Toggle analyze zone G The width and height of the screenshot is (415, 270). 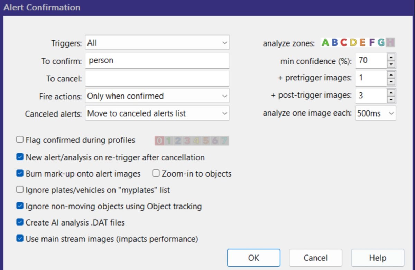(x=381, y=42)
